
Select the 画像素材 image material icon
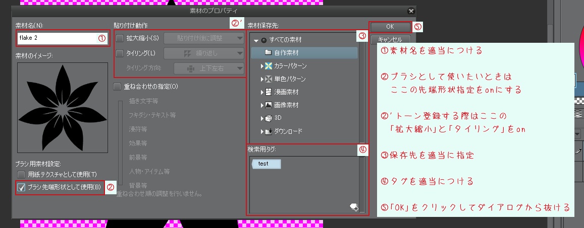click(x=269, y=105)
